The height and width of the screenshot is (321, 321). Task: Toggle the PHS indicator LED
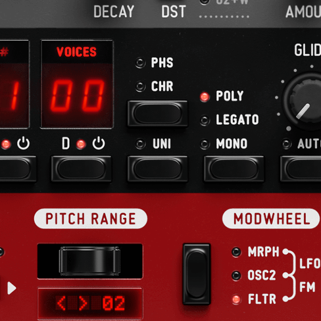140,62
